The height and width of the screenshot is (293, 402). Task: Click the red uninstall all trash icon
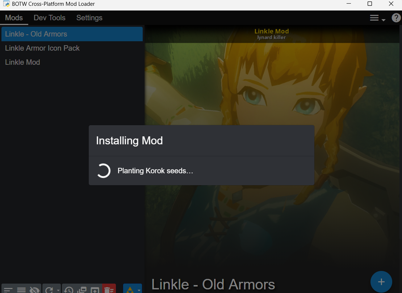(x=109, y=289)
